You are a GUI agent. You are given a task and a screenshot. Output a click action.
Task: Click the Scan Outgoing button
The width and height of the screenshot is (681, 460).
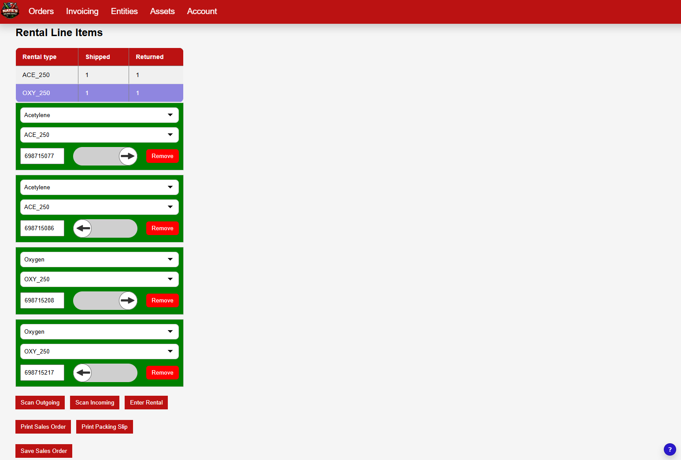point(40,403)
